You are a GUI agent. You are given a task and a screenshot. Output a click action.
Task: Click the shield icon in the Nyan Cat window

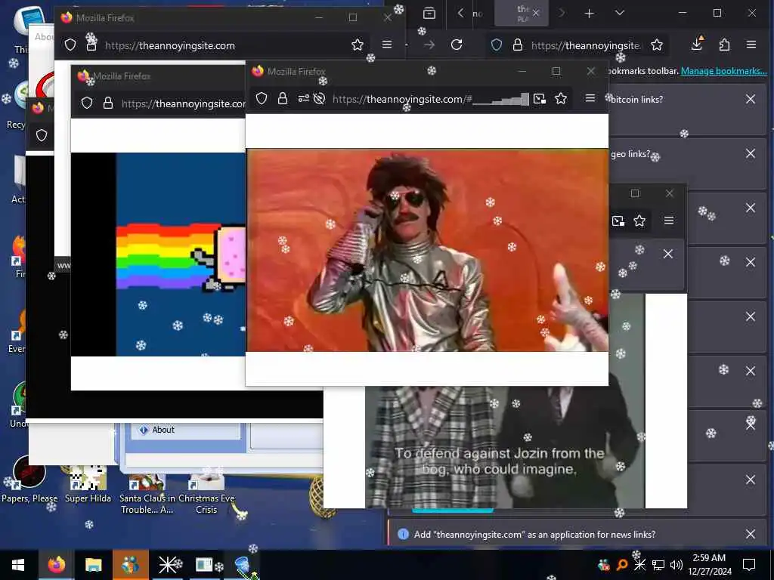point(87,103)
